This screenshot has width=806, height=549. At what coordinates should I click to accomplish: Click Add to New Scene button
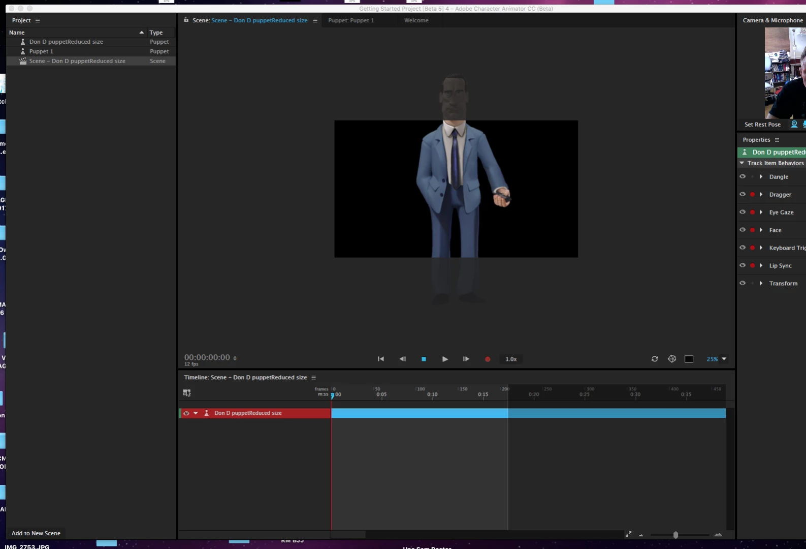point(36,533)
